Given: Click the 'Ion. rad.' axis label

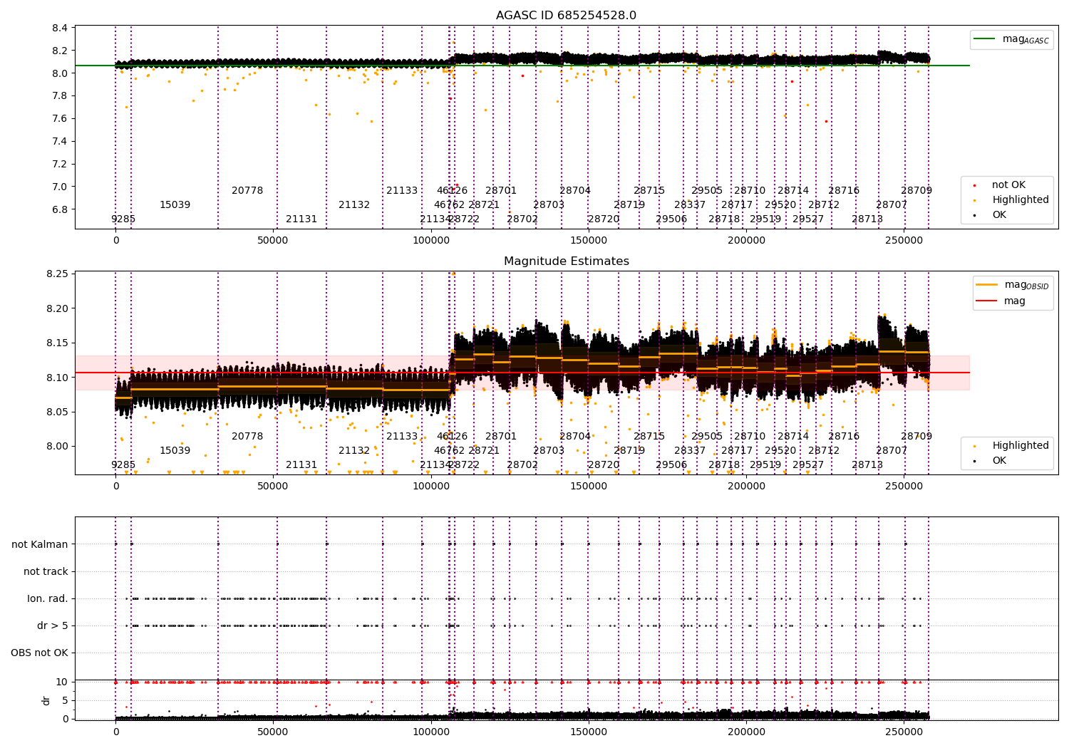Looking at the screenshot, I should (48, 598).
